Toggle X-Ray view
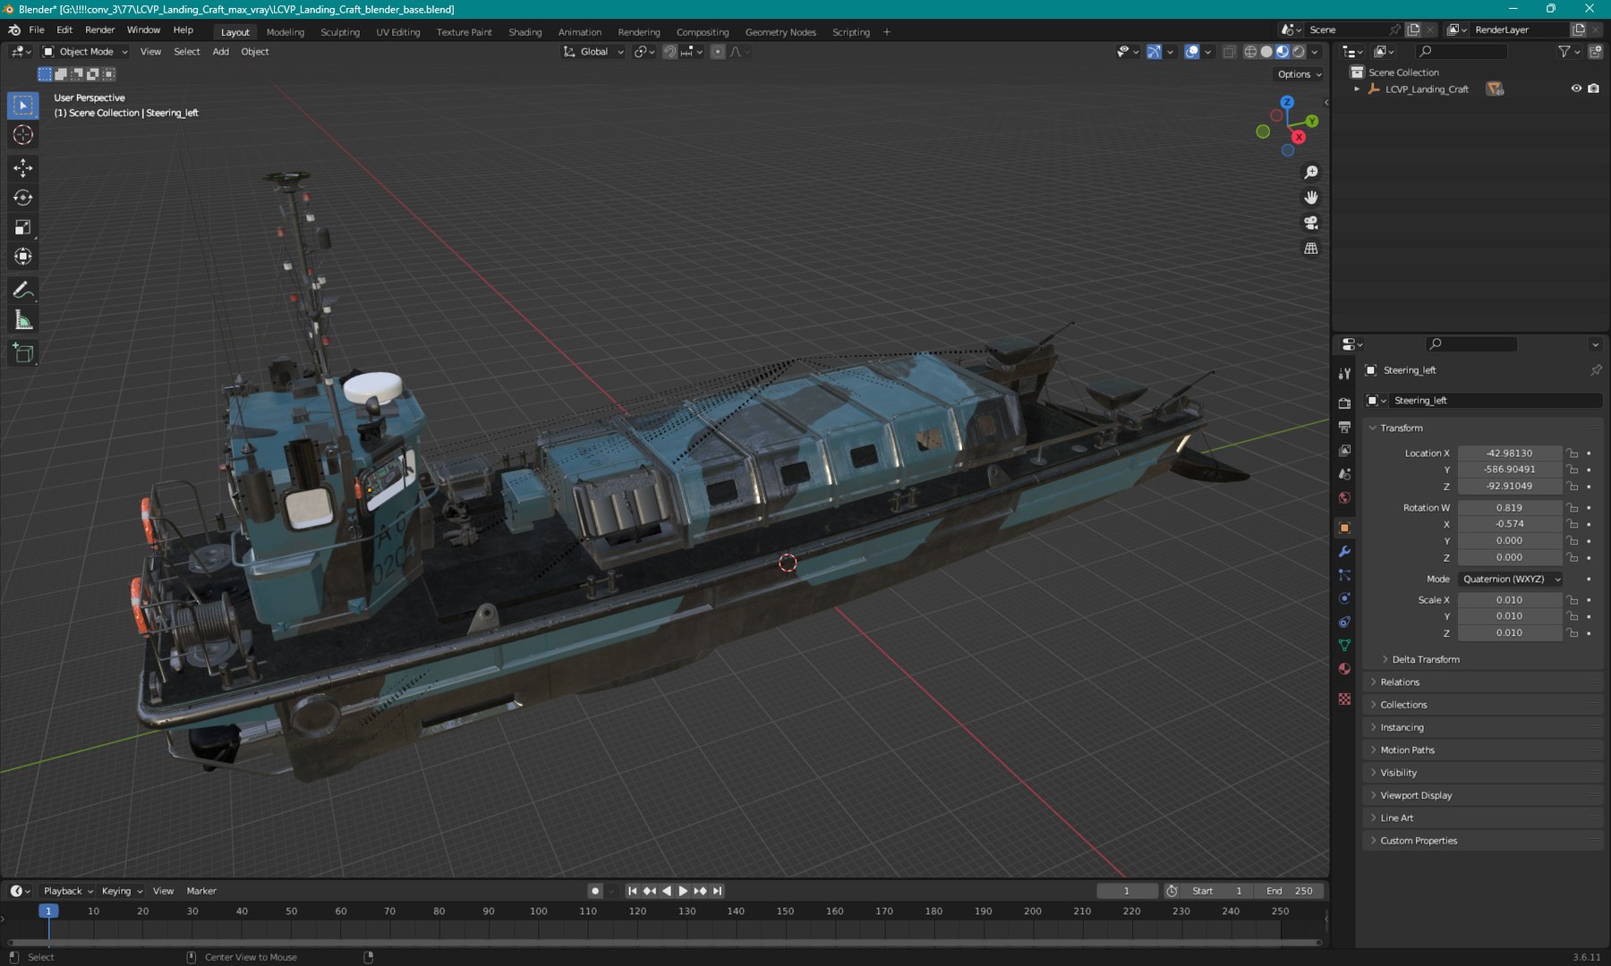The width and height of the screenshot is (1611, 966). [1230, 52]
